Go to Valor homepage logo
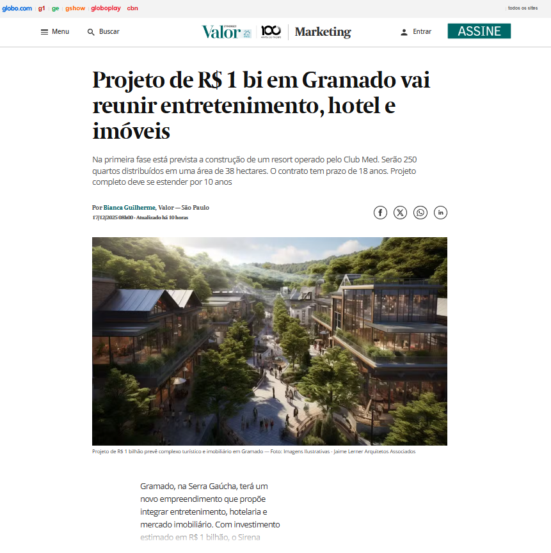Screen dimensions: 551x553 226,32
